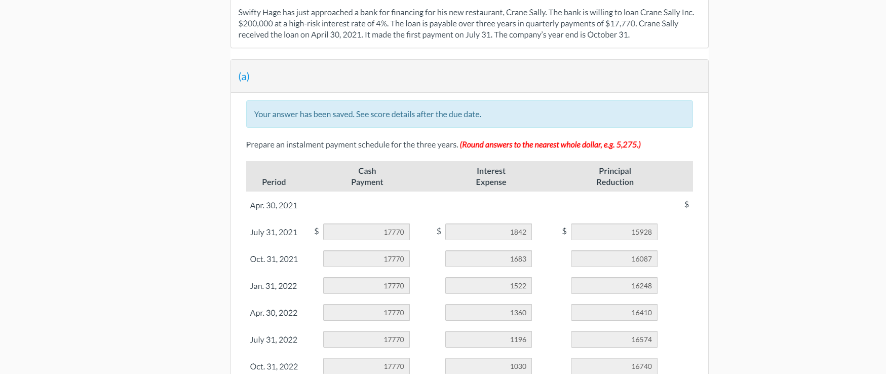The width and height of the screenshot is (886, 374).
Task: Click the Jan. 31, 2022 cash payment field
Action: pyautogui.click(x=366, y=286)
